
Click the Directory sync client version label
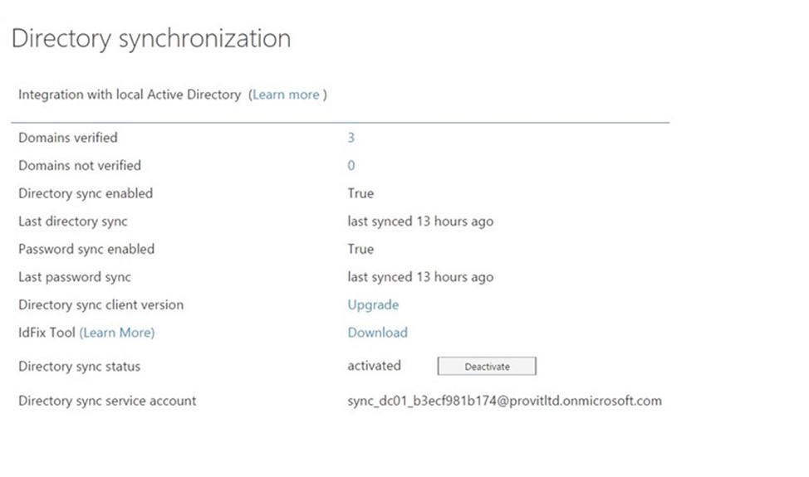pyautogui.click(x=101, y=305)
